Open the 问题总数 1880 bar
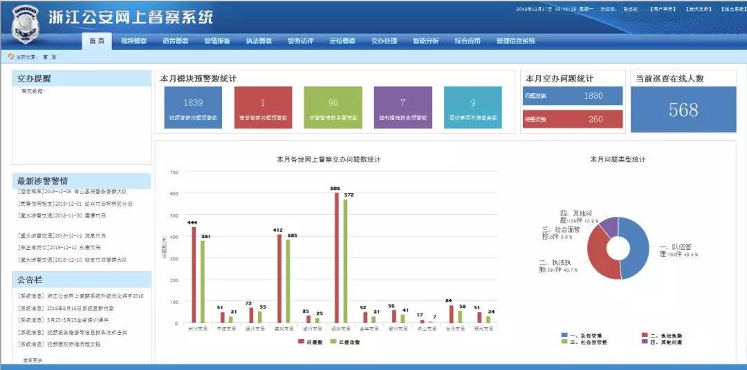Screen dimensions: 747x370 click(573, 96)
